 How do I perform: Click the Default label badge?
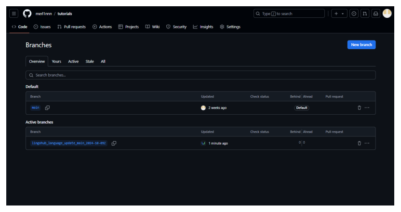(x=302, y=107)
